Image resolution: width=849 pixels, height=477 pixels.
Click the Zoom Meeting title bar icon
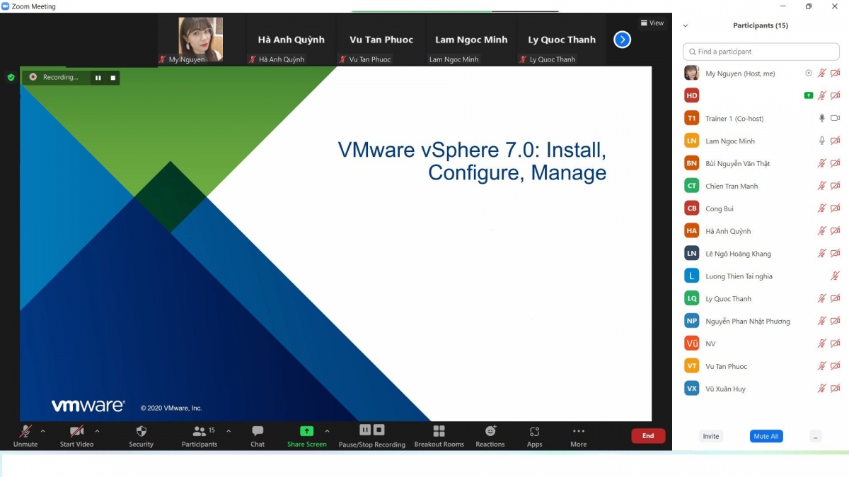(x=6, y=6)
